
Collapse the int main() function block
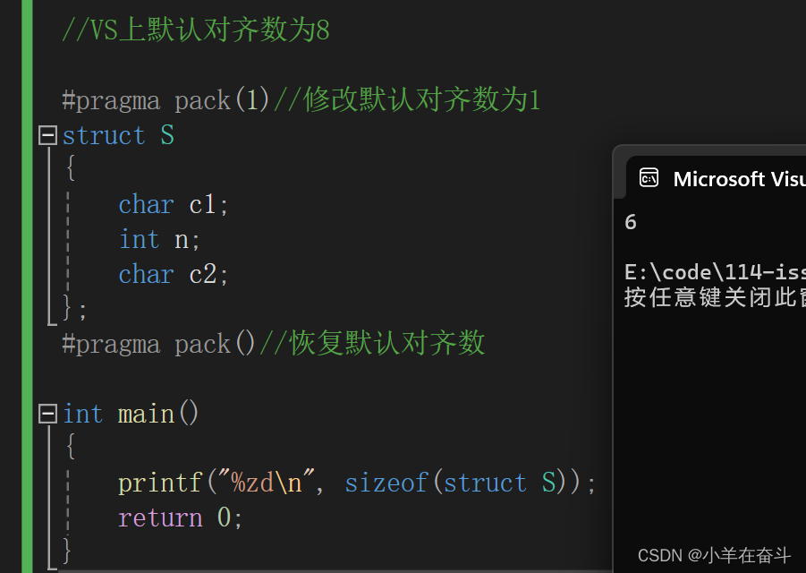click(47, 414)
